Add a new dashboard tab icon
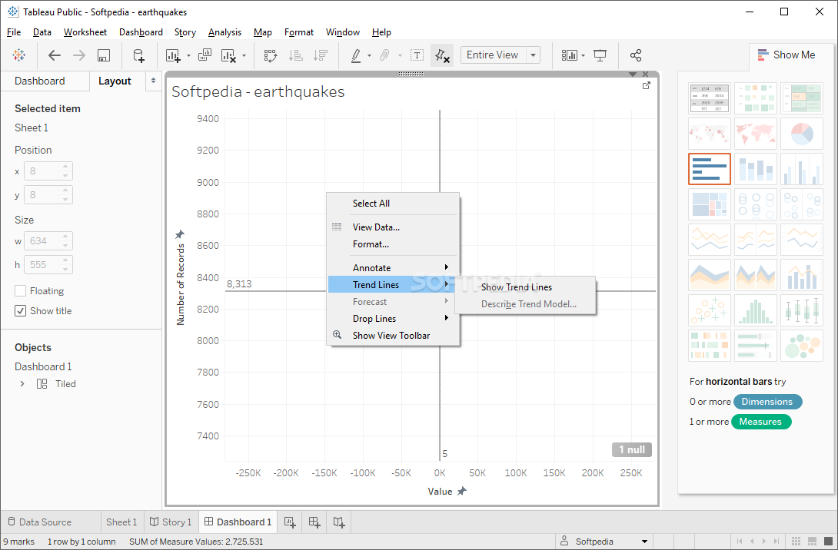The height and width of the screenshot is (550, 838). click(314, 522)
